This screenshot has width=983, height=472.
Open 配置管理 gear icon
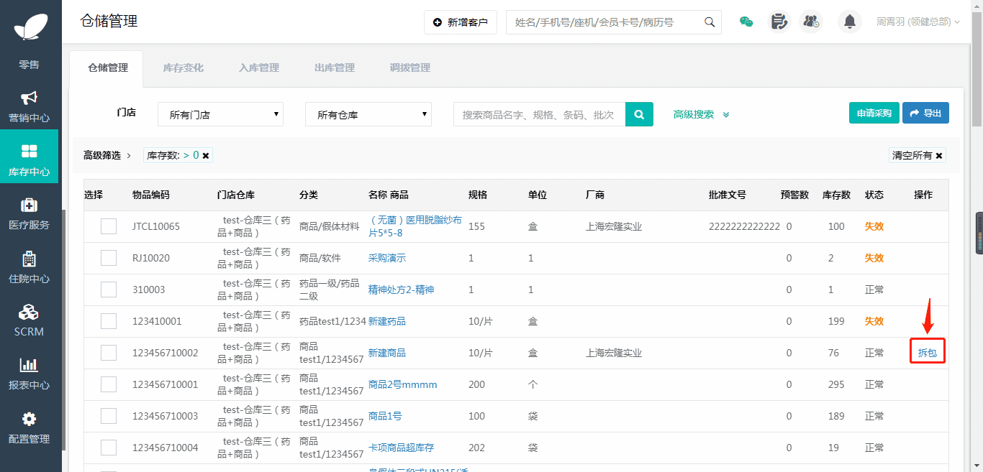tap(29, 420)
